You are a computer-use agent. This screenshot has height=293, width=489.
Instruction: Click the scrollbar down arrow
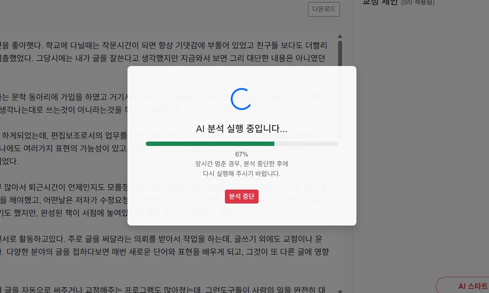pos(340,291)
